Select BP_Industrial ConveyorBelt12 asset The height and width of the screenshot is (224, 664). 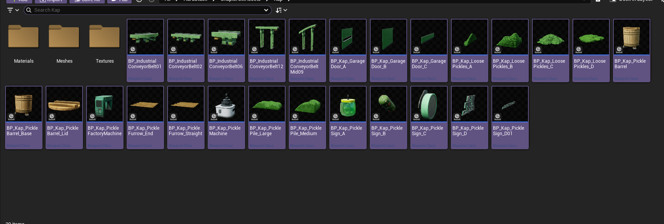(x=267, y=51)
